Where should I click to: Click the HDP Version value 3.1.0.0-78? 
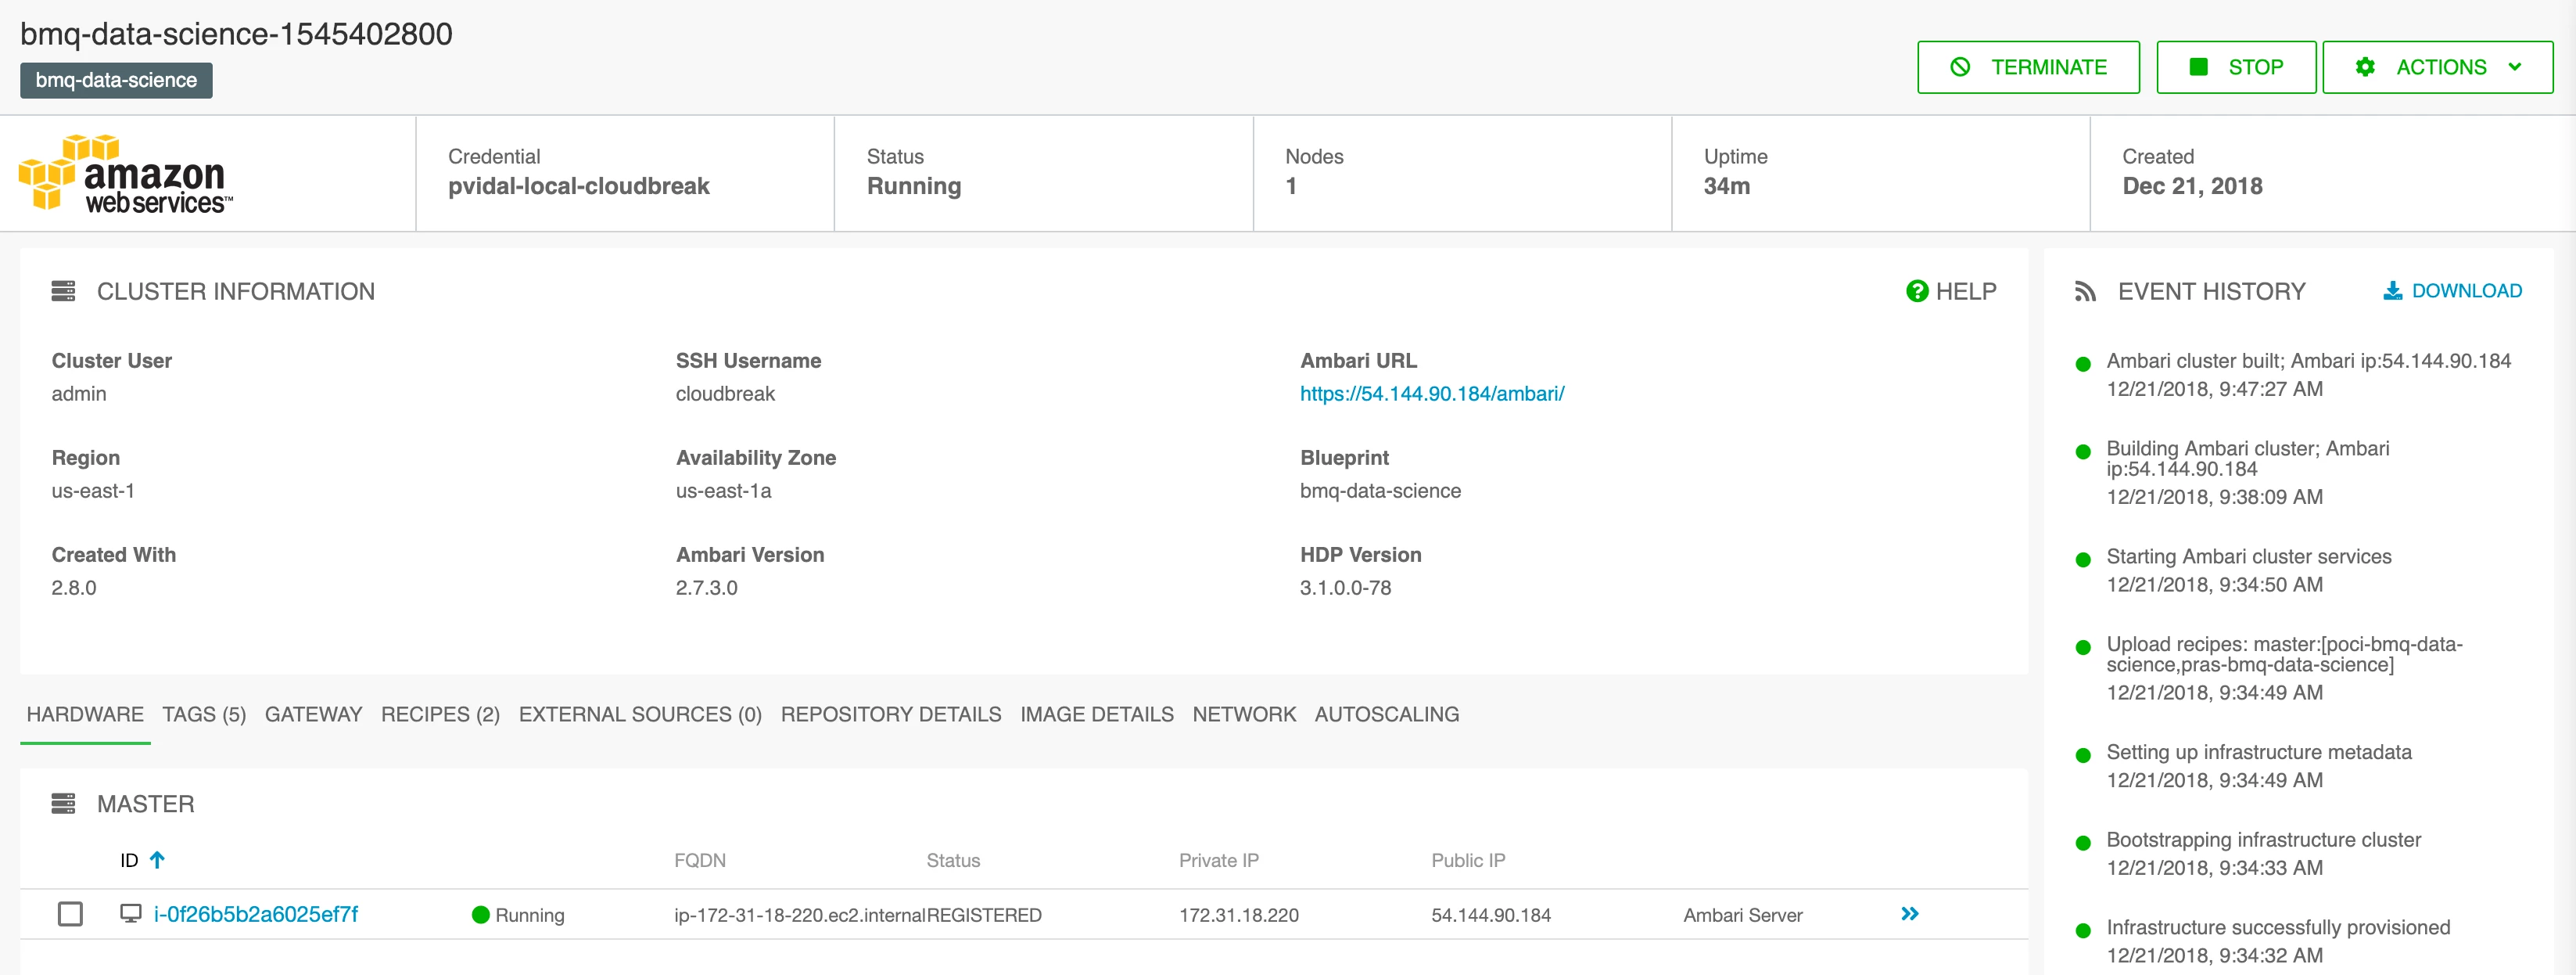point(1345,588)
